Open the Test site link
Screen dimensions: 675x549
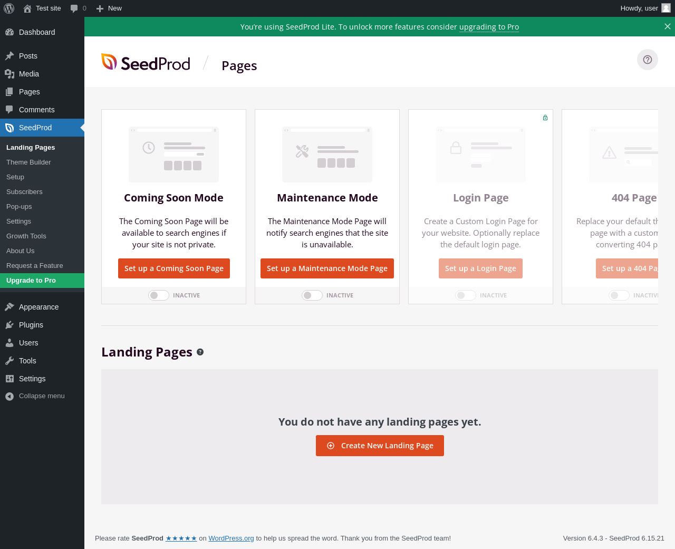[42, 8]
